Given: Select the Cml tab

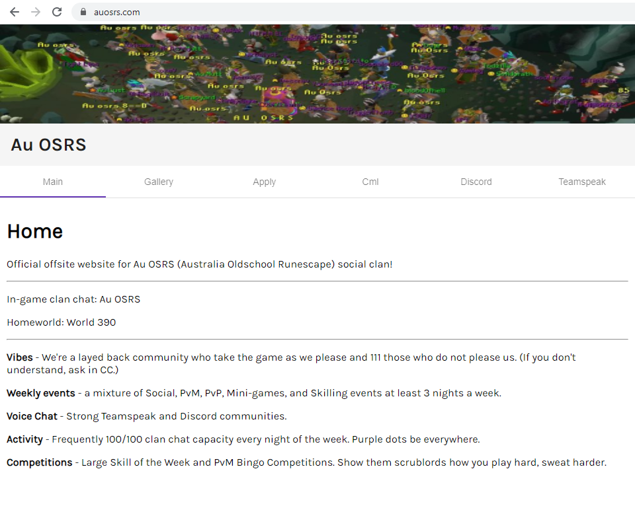Looking at the screenshot, I should coord(370,182).
